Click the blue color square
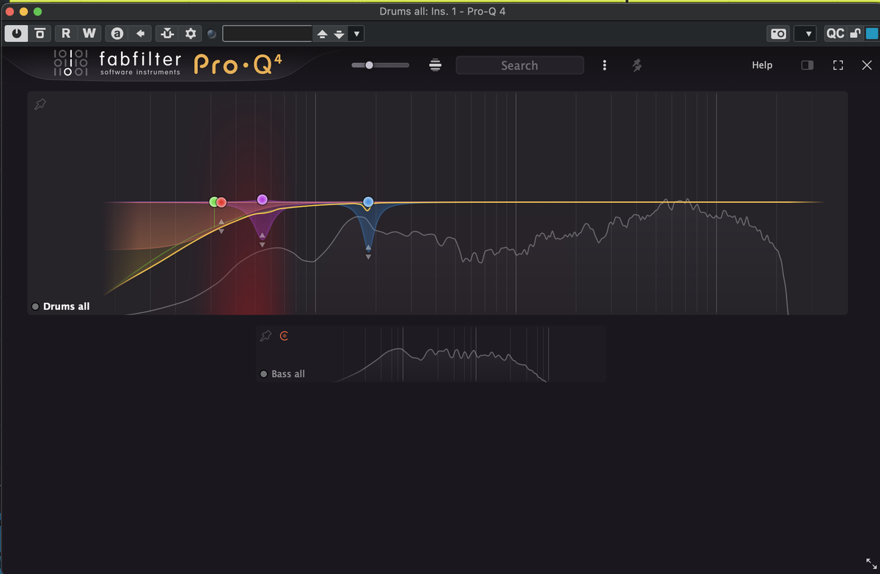 pos(871,33)
